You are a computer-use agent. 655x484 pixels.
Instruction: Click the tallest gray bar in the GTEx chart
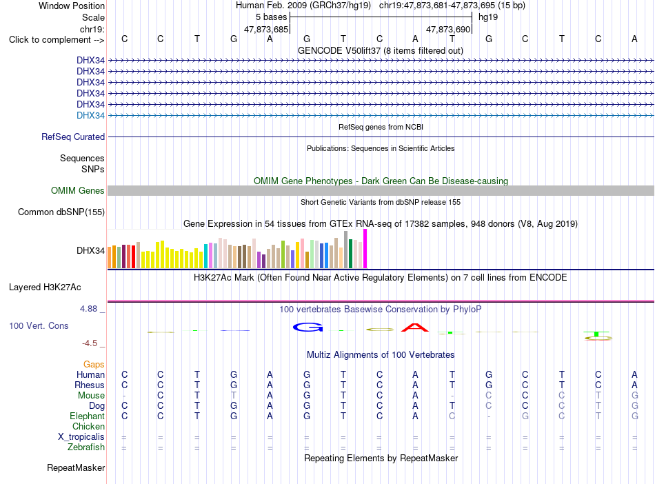click(x=346, y=250)
